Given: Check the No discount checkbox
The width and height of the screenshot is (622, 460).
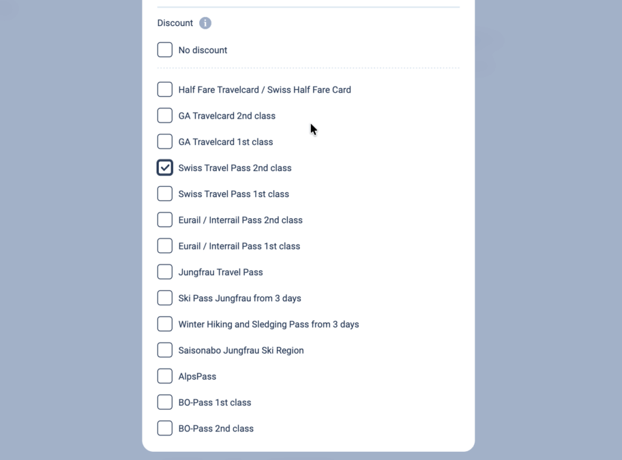Looking at the screenshot, I should tap(165, 50).
